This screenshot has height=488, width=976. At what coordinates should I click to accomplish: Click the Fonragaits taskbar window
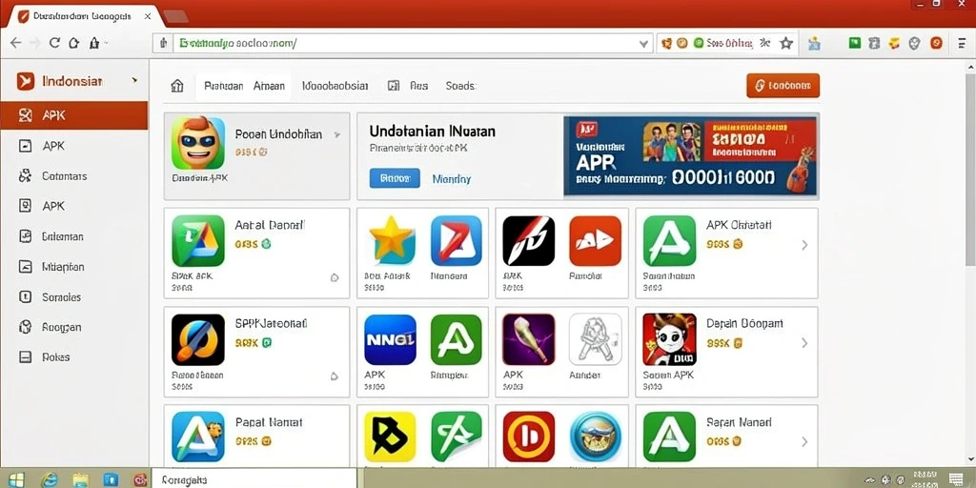pyautogui.click(x=254, y=479)
